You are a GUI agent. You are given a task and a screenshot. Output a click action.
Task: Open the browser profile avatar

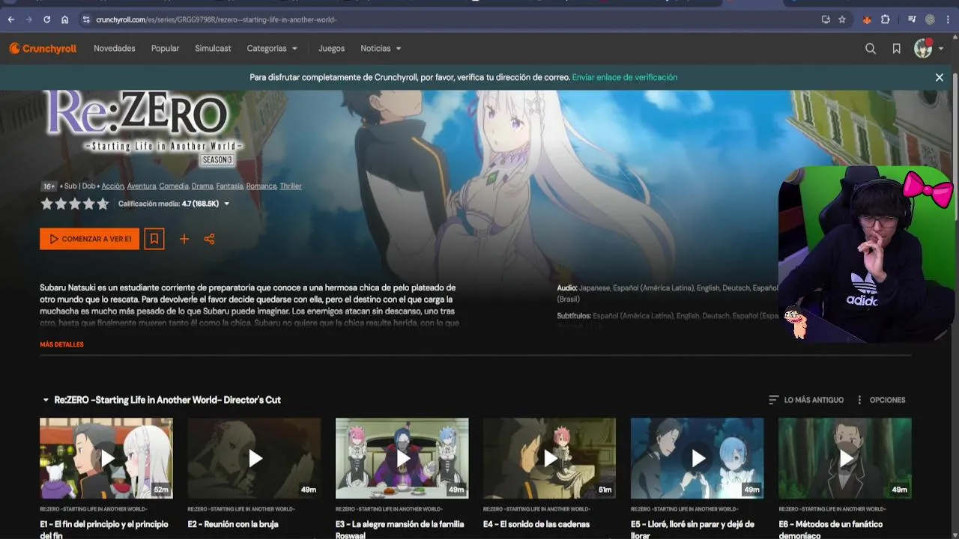(930, 19)
